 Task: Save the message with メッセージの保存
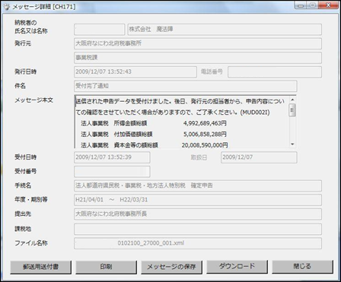(x=172, y=267)
